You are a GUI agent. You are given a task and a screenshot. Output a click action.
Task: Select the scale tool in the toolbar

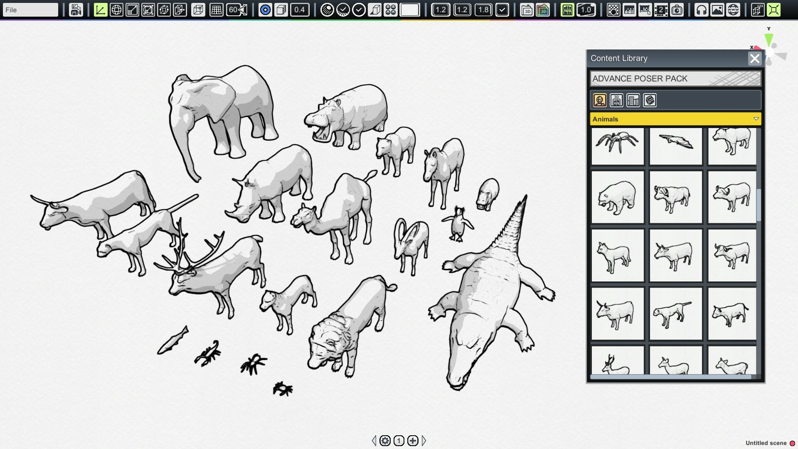coord(133,10)
